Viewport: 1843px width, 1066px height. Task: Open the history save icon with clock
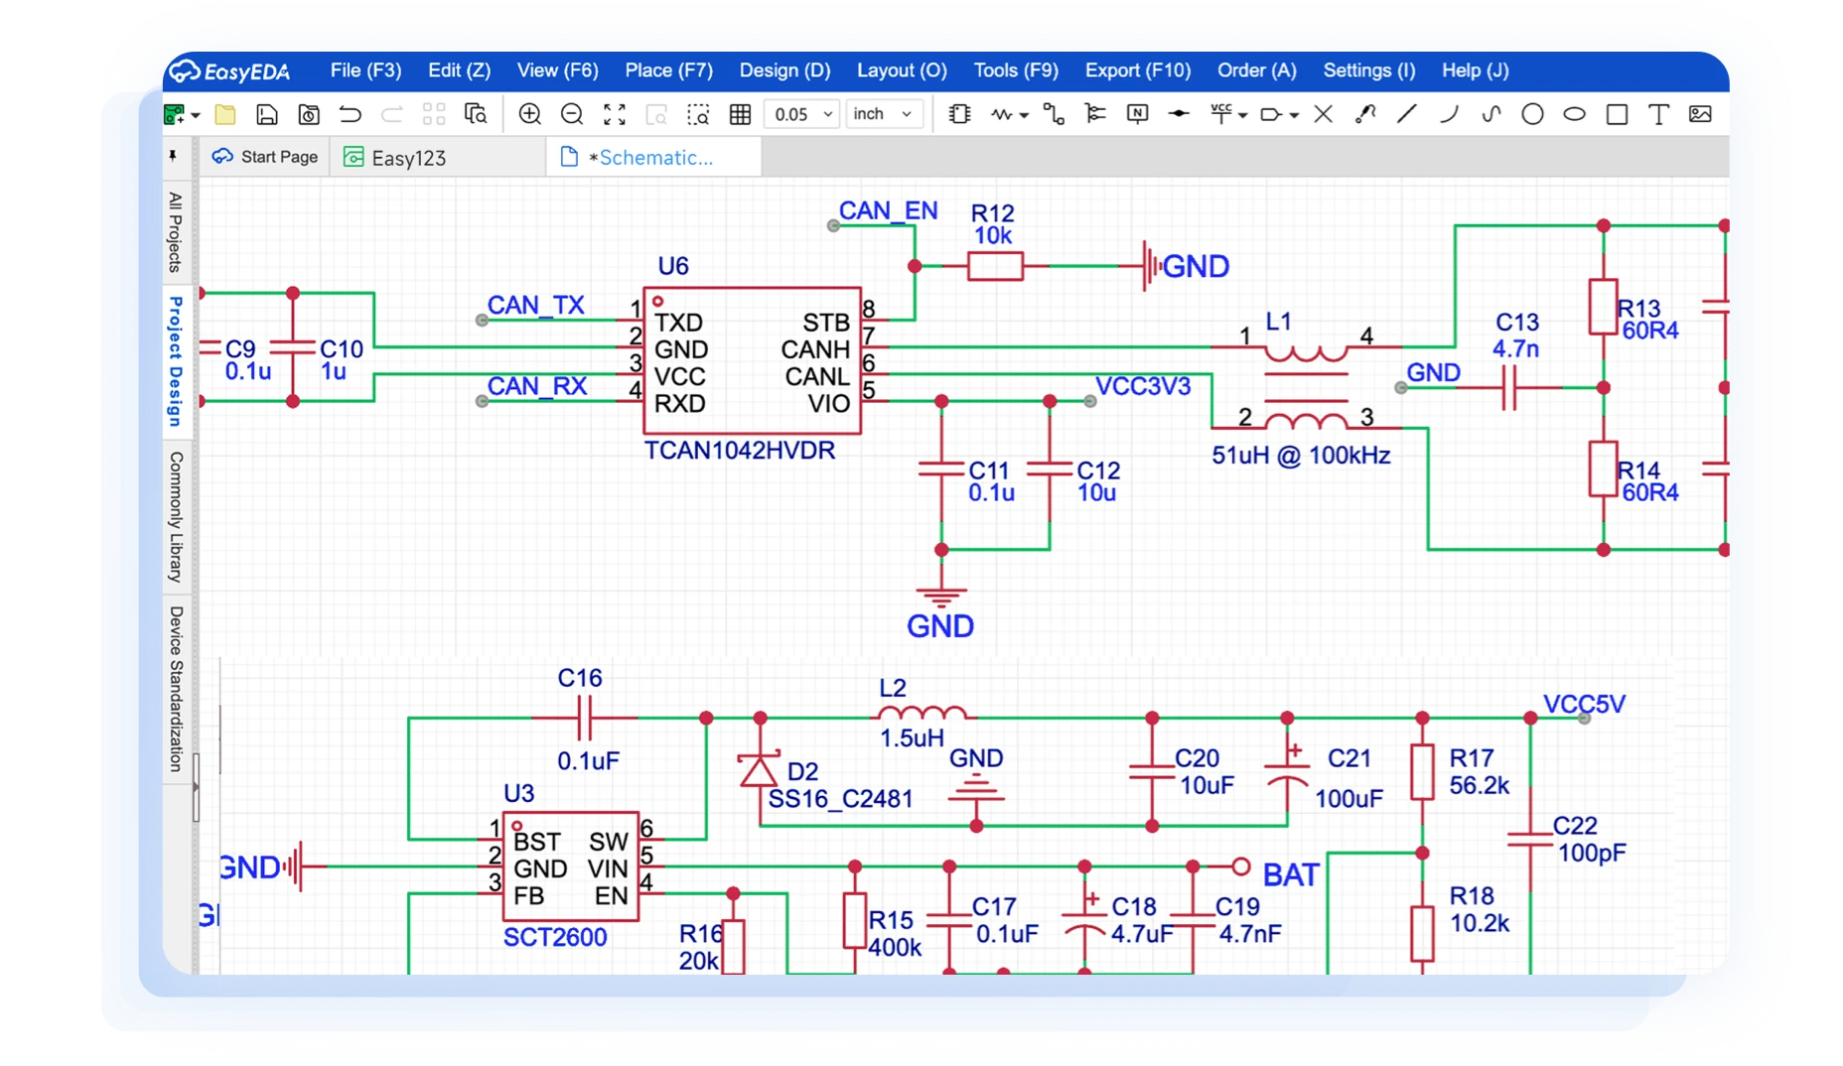coord(309,115)
